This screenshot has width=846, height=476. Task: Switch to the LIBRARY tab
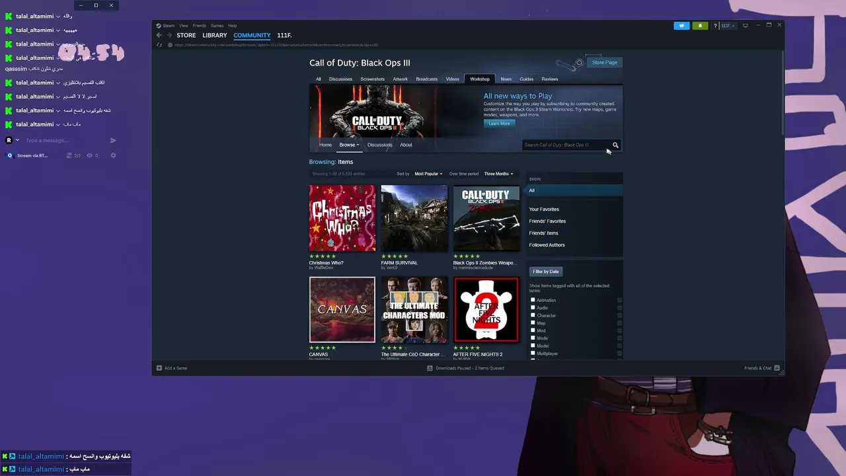(214, 35)
